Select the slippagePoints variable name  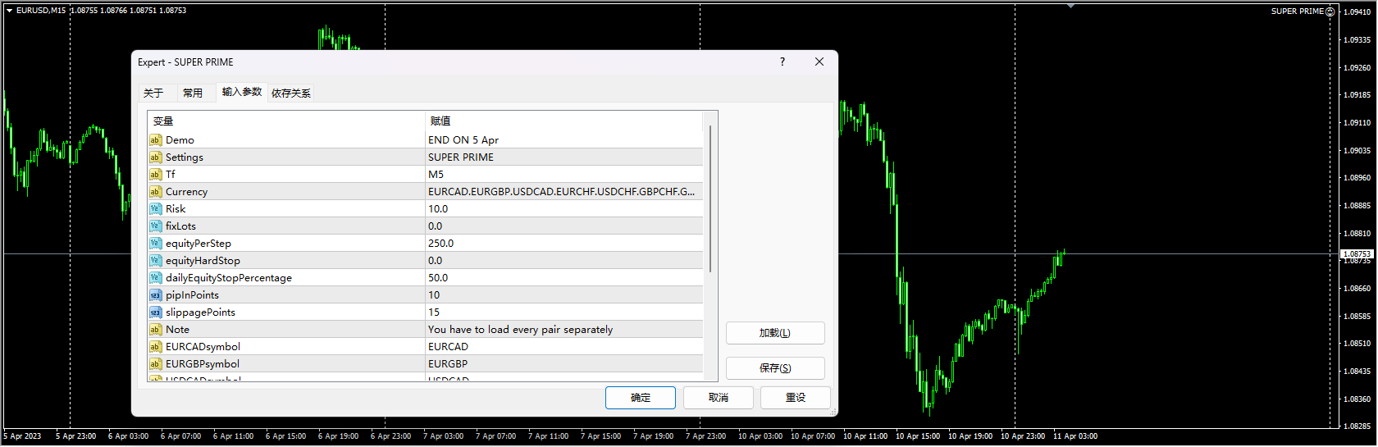(200, 312)
